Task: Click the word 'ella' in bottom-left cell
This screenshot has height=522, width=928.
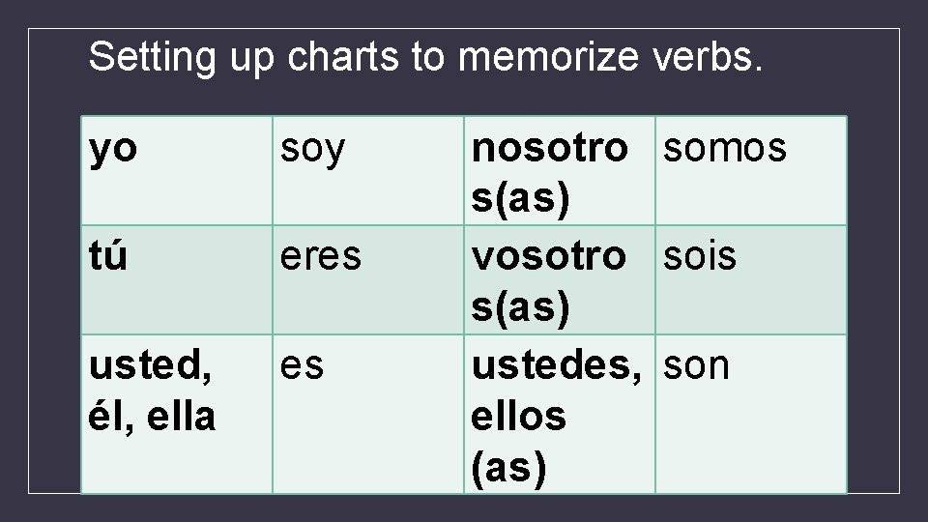Action: pos(181,416)
